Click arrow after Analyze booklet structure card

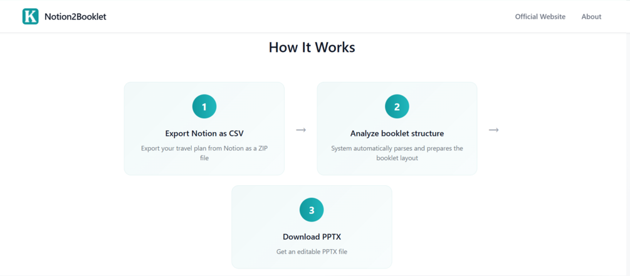tap(493, 130)
